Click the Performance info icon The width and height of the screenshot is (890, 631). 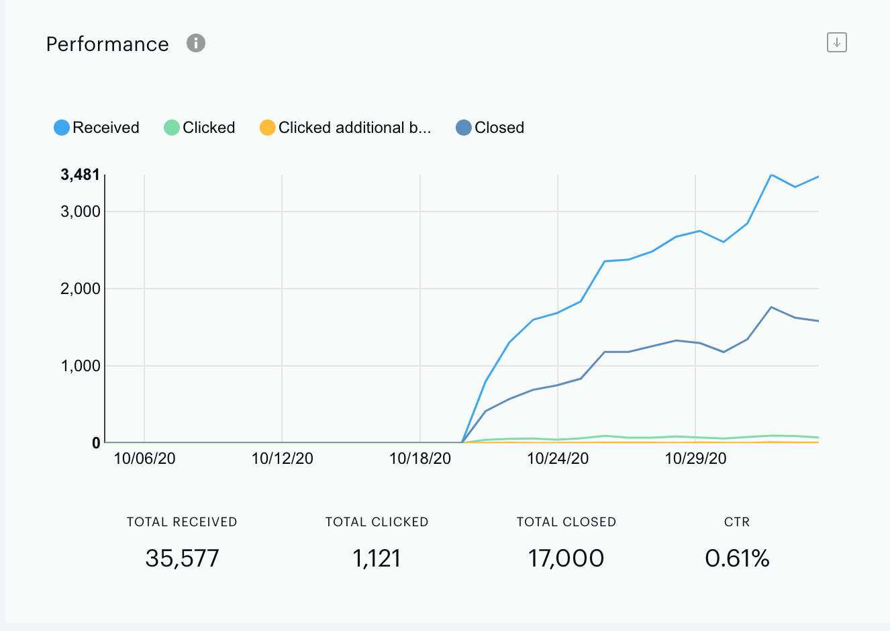[x=196, y=43]
